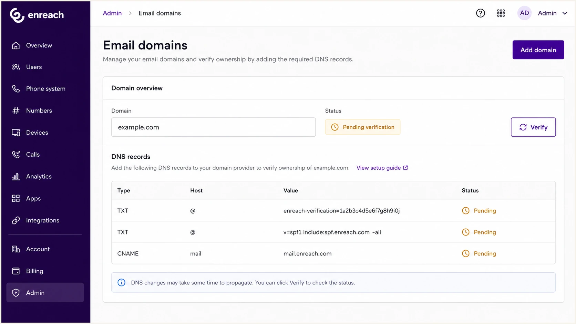
Task: Click the Analytics bar chart icon
Action: coord(16,177)
